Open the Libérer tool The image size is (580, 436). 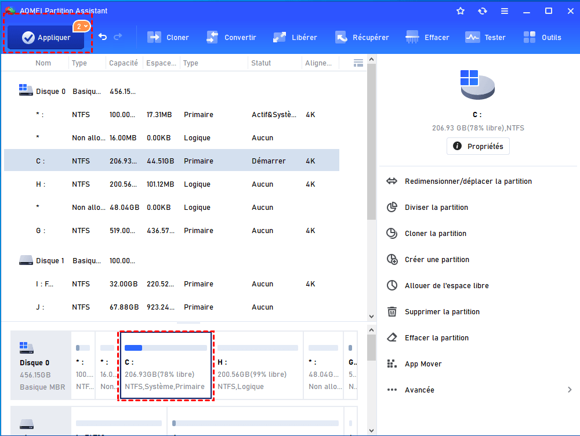(295, 37)
